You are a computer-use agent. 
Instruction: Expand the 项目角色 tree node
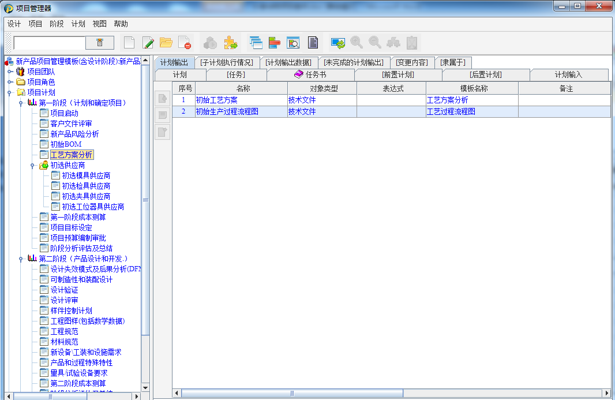10,82
